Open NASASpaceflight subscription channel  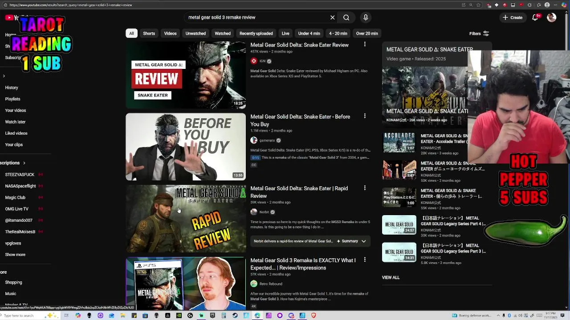click(x=20, y=186)
